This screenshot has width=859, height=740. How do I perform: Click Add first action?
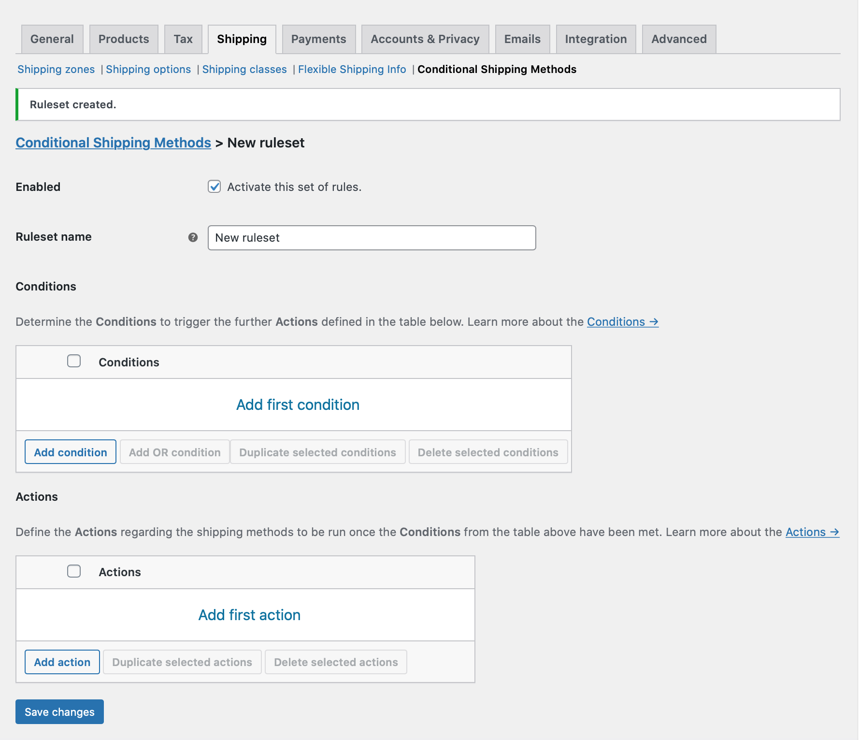click(249, 615)
